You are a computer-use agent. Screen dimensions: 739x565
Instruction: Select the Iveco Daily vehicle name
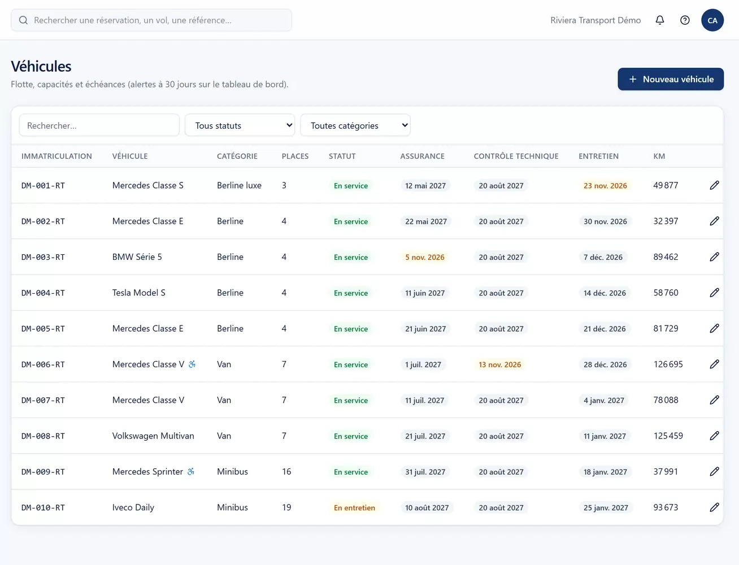[133, 507]
